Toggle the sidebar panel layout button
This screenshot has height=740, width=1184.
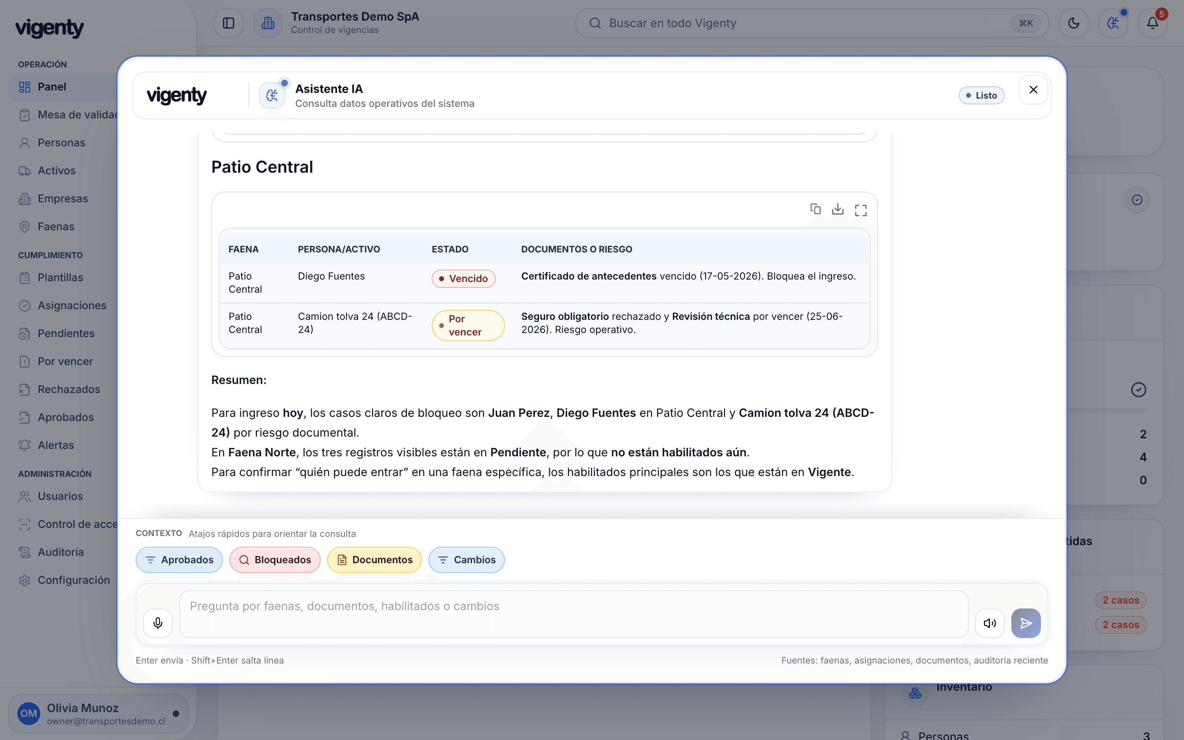pos(229,23)
